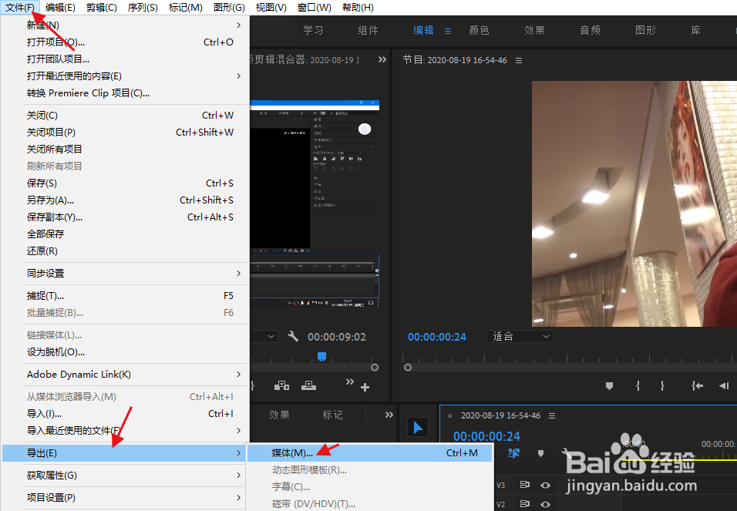Open the 文件(F) menu
This screenshot has width=737, height=511.
point(20,8)
